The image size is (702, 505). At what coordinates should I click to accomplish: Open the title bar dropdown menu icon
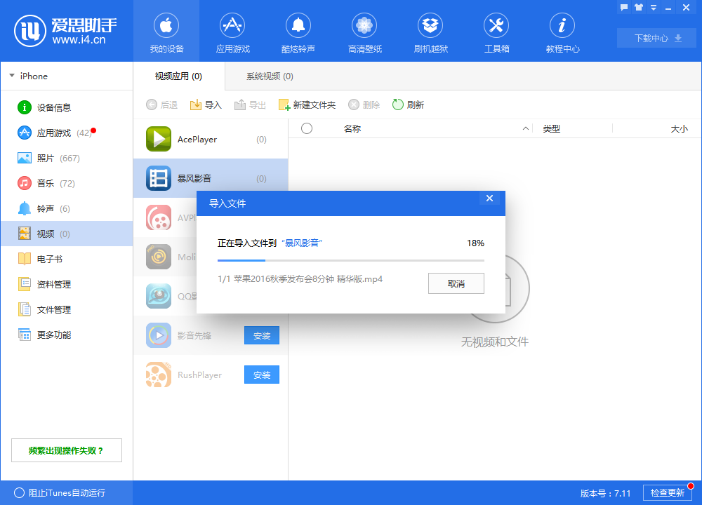(x=654, y=7)
